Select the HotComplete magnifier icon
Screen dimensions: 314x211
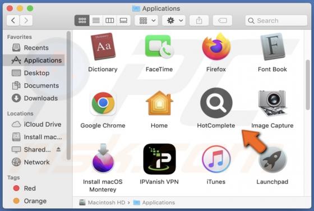coord(216,103)
